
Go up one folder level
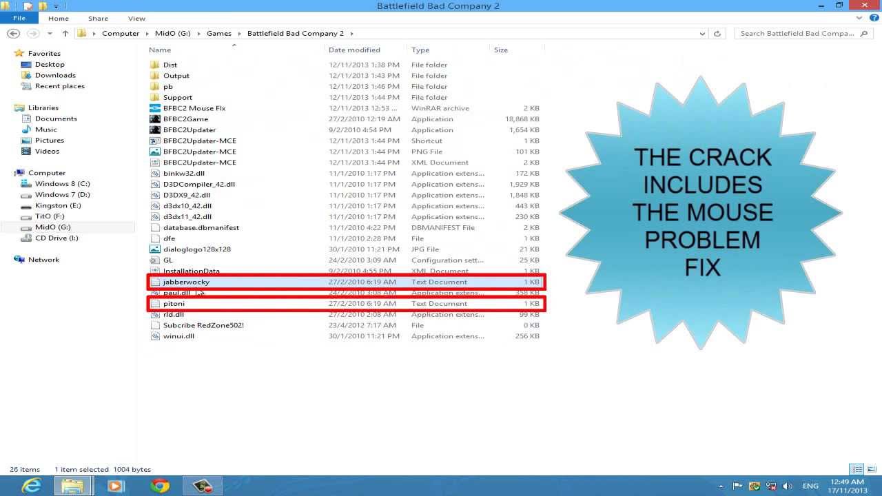click(x=65, y=33)
